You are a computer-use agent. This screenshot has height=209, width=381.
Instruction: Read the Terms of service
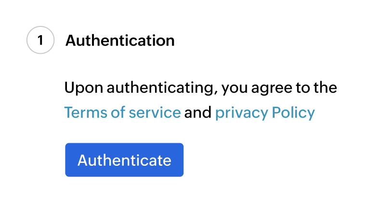pos(122,113)
